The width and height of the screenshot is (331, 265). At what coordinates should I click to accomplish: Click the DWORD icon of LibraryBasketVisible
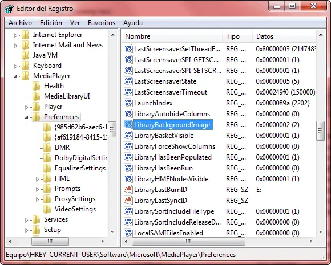(128, 135)
